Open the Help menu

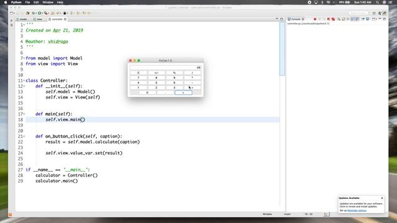pyautogui.click(x=60, y=2)
